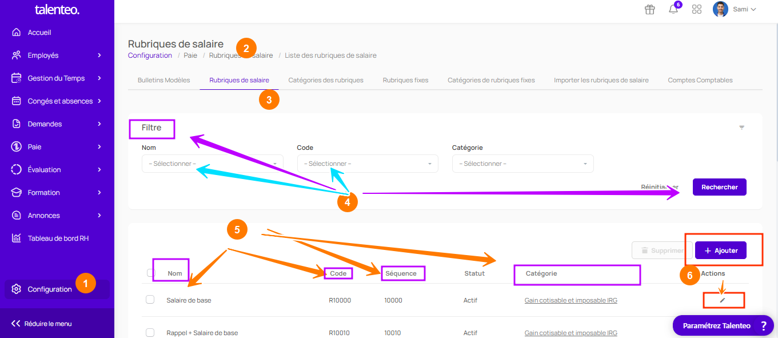Viewport: 778px width, 338px height.
Task: Click the pencil edit icon for Salaire de base
Action: pyautogui.click(x=722, y=300)
